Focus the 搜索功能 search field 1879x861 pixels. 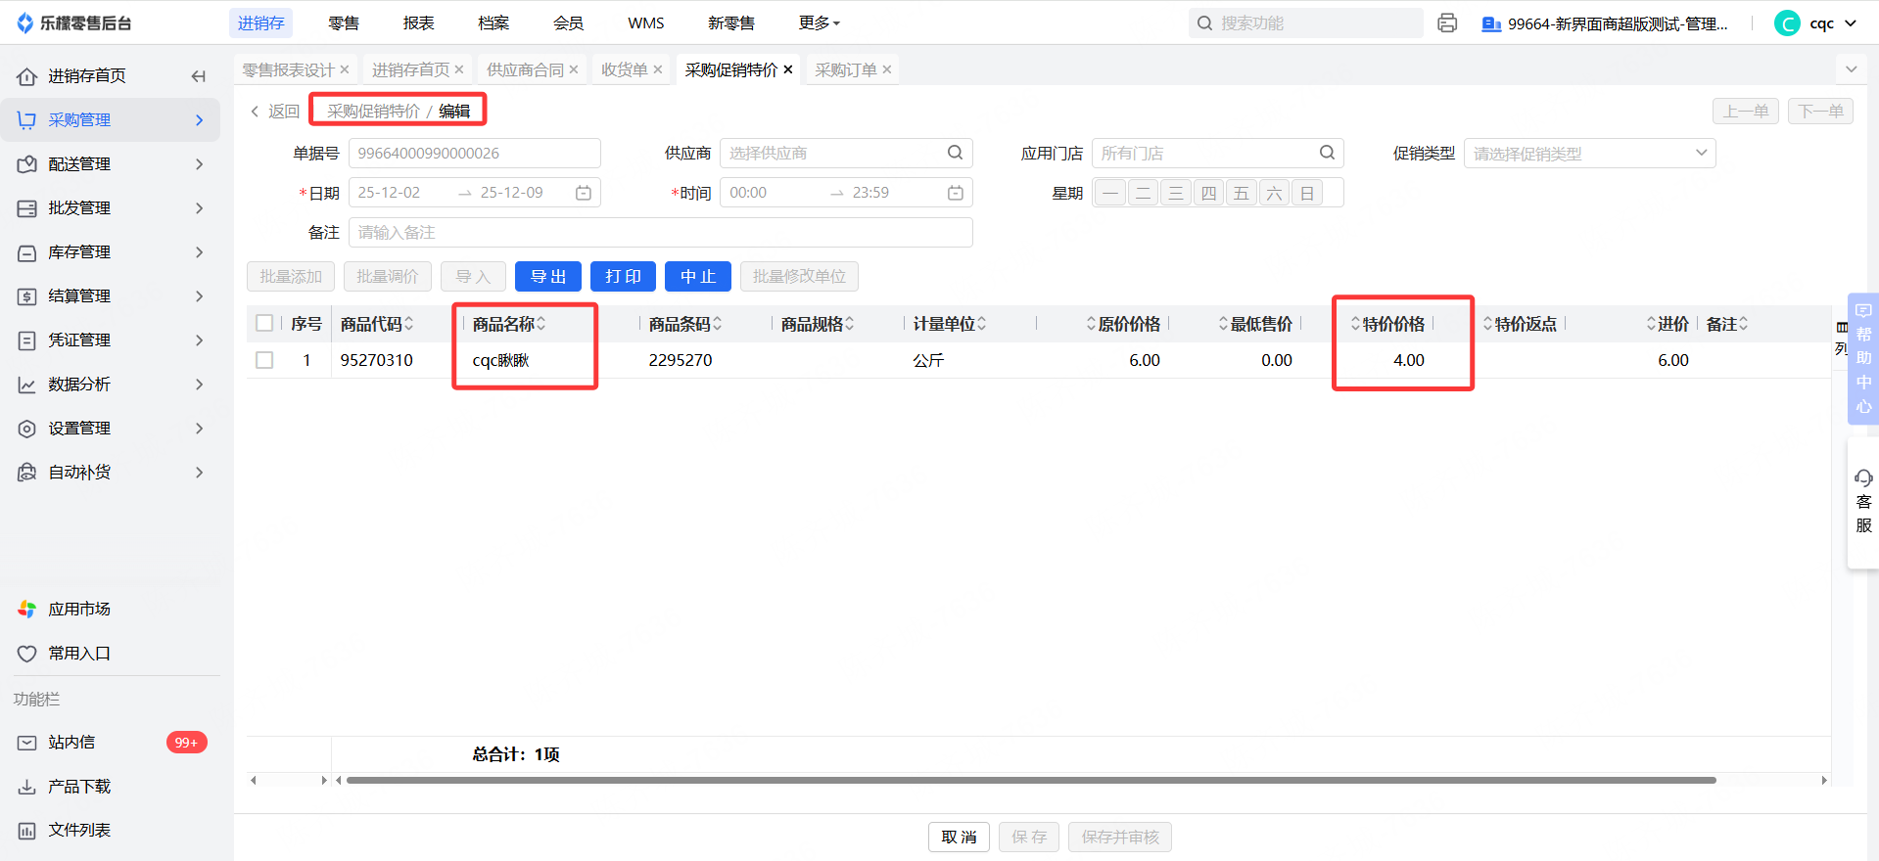(x=1306, y=23)
